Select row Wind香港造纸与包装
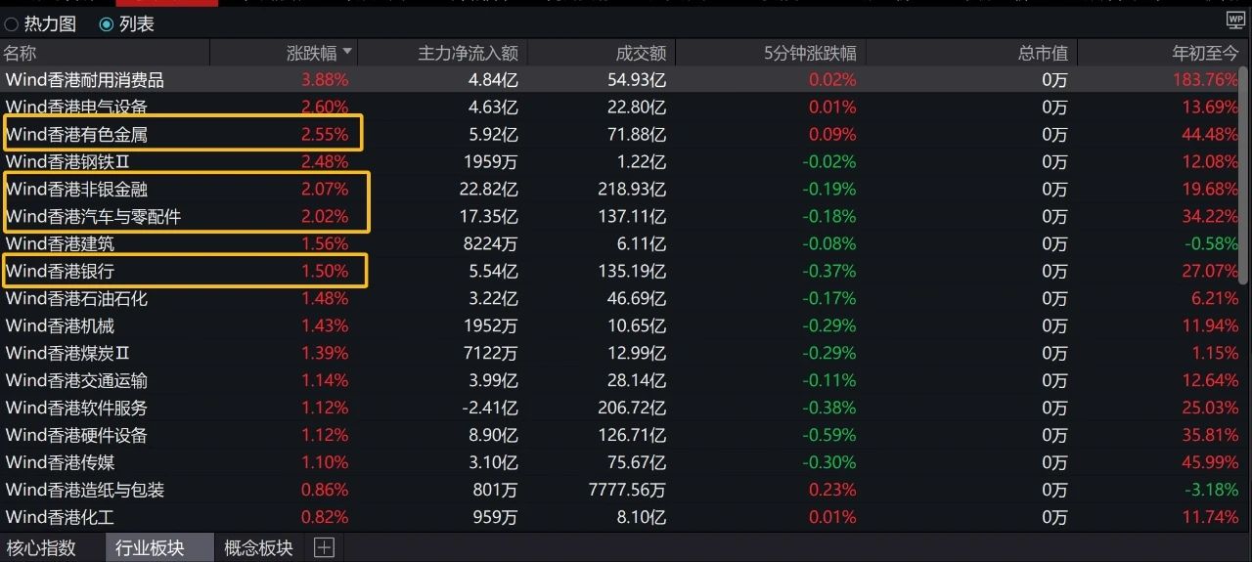1252x562 pixels. click(x=620, y=491)
